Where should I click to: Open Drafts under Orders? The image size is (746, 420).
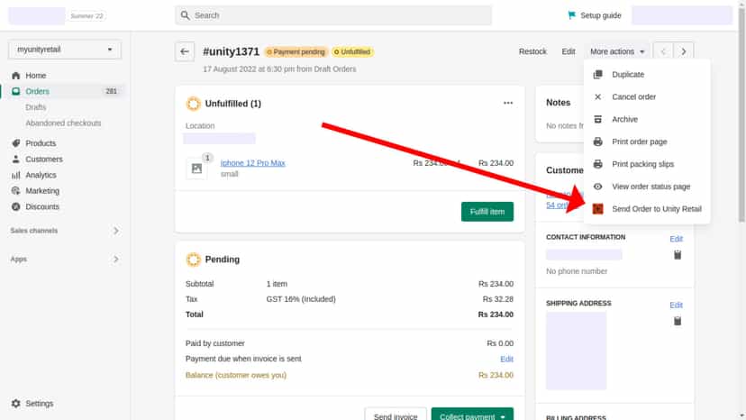point(36,107)
